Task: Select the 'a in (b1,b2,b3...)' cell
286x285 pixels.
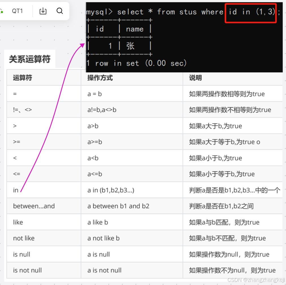Action: [x=132, y=190]
